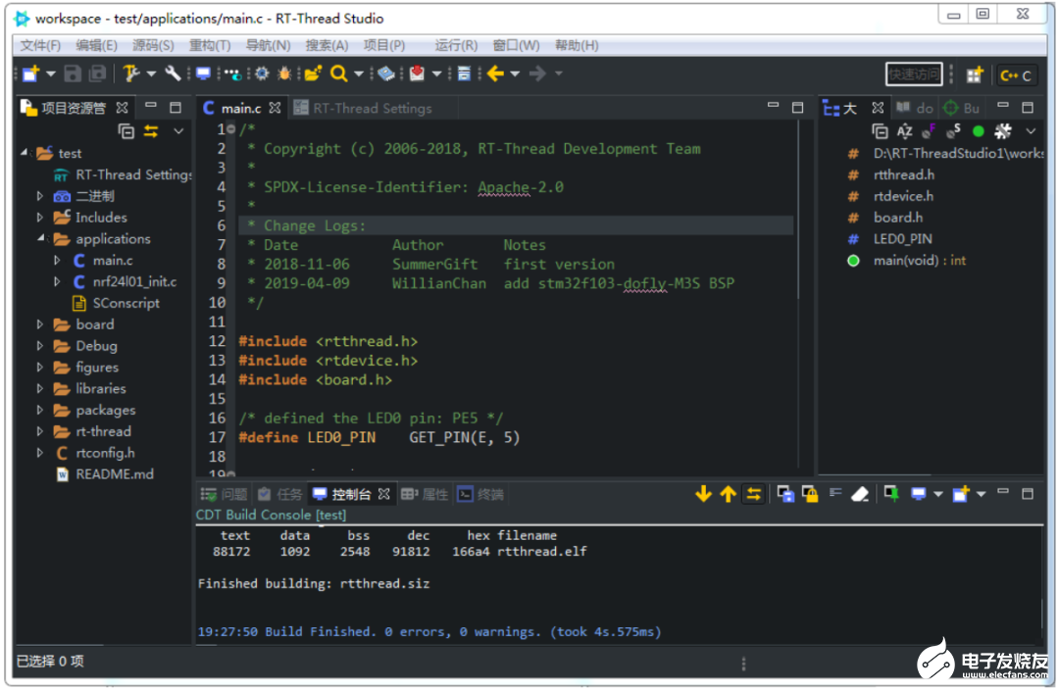Image resolution: width=1059 pixels, height=690 pixels.
Task: Open the 运行(R) menu
Action: (x=456, y=45)
